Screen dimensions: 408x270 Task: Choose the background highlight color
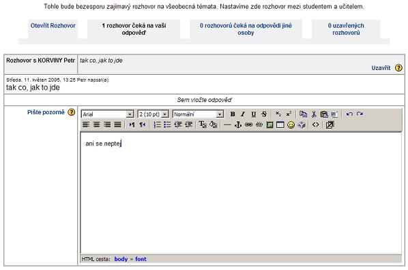(214, 124)
